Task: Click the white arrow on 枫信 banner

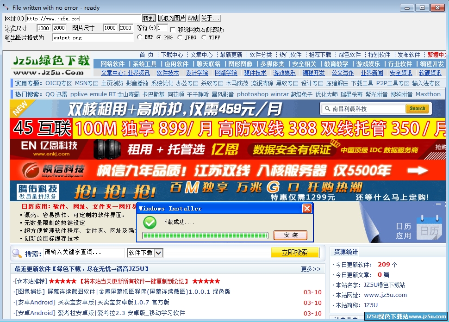Action: [418, 171]
